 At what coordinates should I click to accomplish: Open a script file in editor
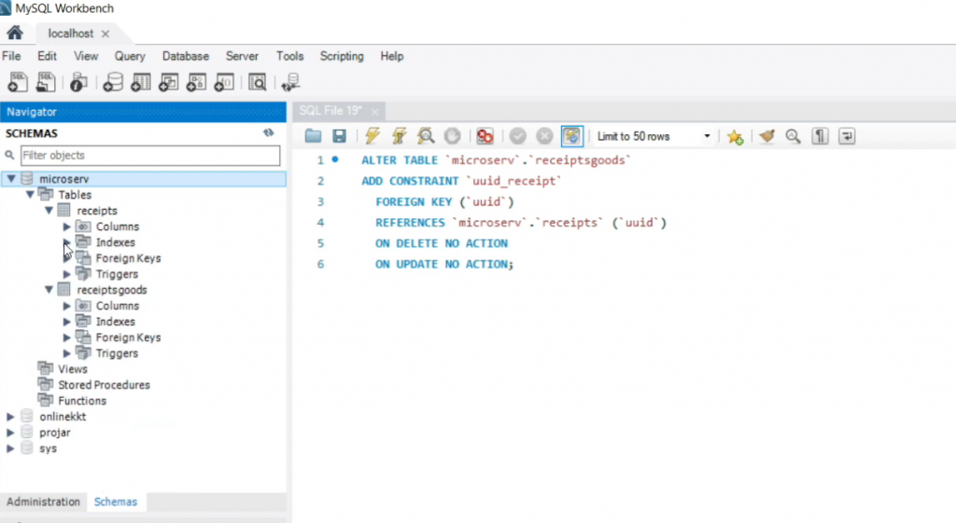[313, 136]
